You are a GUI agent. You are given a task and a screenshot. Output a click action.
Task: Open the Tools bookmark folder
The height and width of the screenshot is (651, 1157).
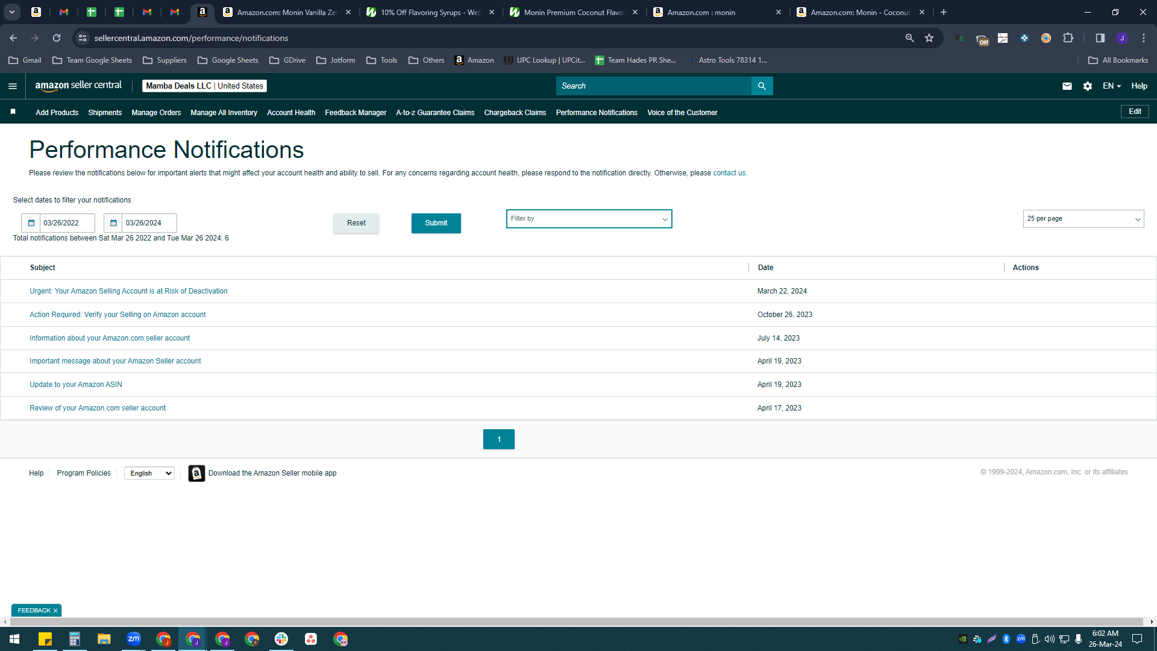[x=381, y=60]
